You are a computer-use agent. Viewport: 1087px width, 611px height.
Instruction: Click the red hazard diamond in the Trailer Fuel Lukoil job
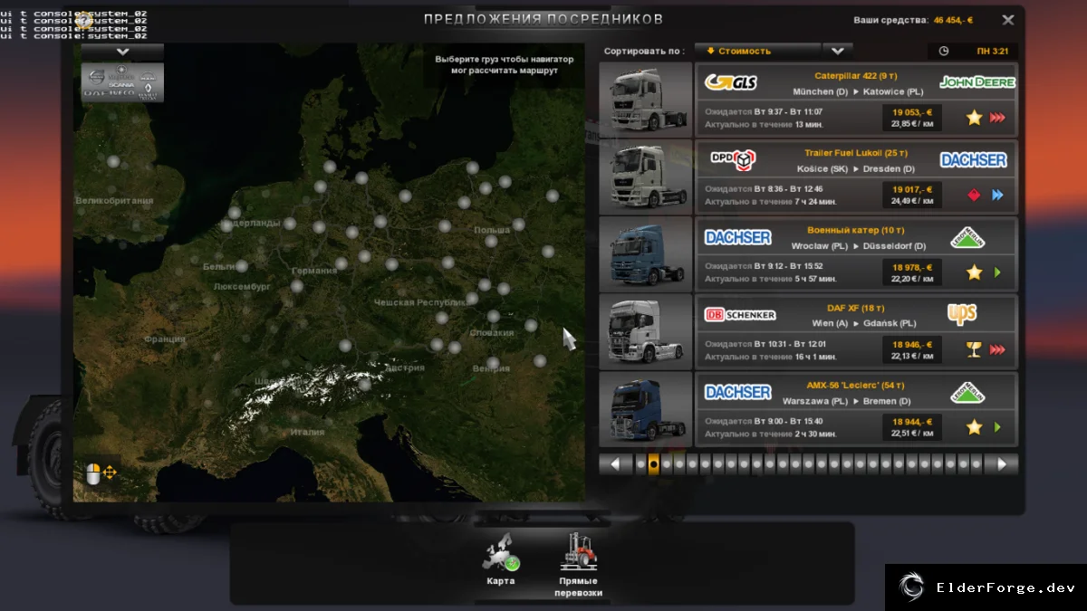[x=974, y=195]
